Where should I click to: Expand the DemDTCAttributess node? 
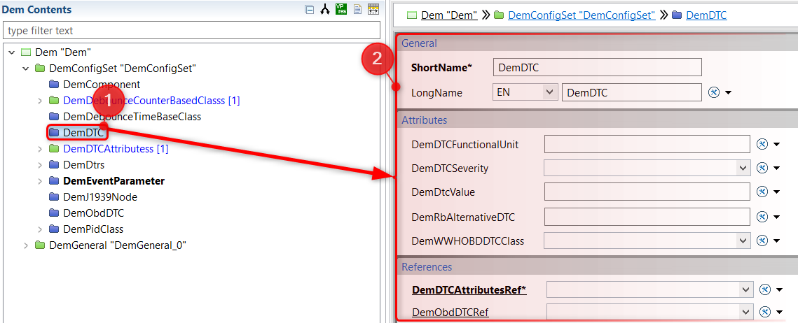pyautogui.click(x=40, y=150)
